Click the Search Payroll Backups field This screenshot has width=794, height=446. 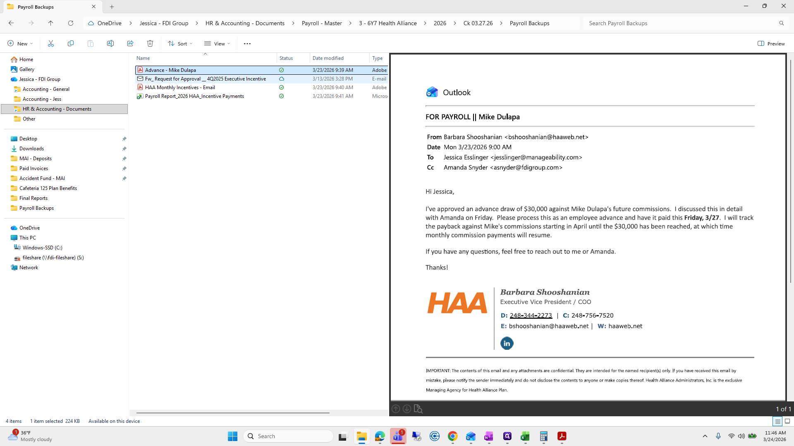pyautogui.click(x=678, y=23)
